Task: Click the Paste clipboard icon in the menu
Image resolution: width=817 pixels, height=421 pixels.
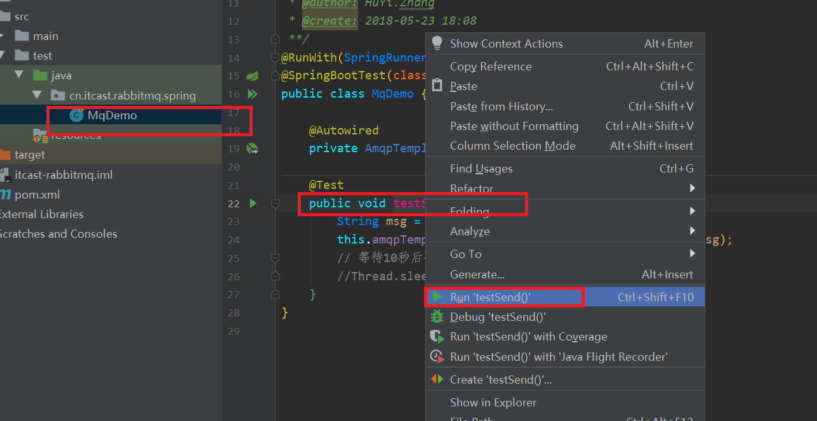Action: click(x=437, y=86)
